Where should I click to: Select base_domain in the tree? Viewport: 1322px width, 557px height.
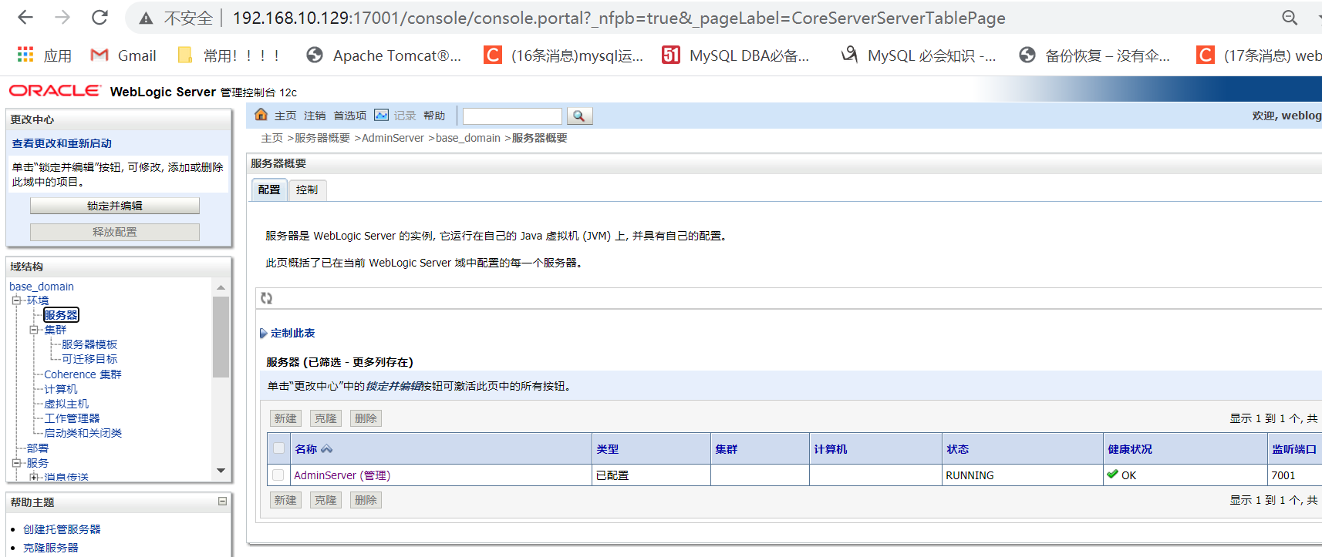click(42, 287)
